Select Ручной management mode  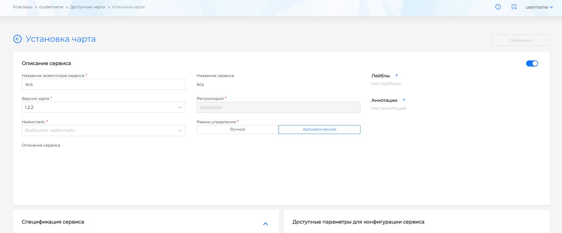click(x=237, y=129)
